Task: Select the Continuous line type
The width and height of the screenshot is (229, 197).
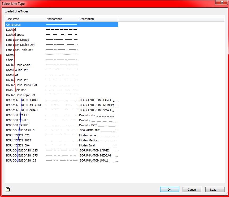Action: [x=62, y=25]
